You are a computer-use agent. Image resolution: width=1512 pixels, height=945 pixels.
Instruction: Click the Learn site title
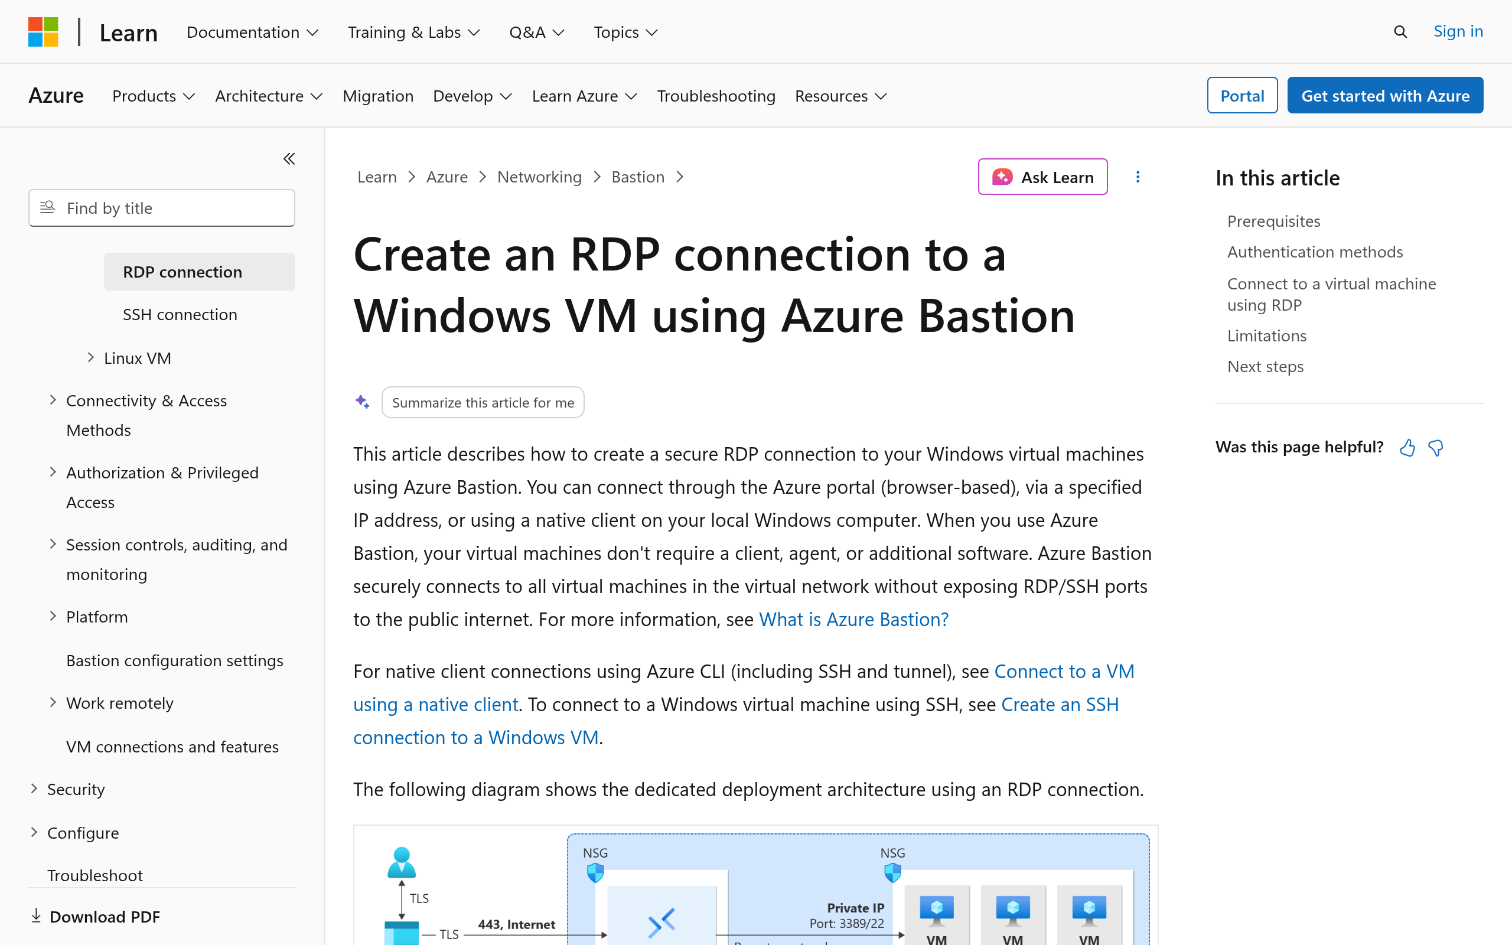point(128,32)
